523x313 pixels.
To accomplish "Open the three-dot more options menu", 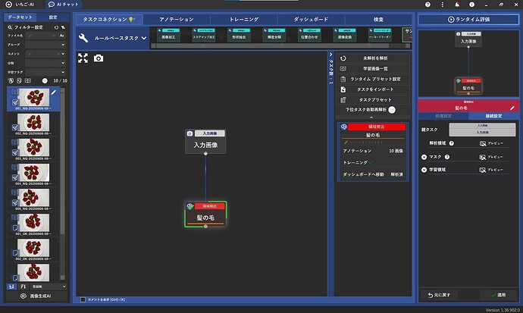I will (x=443, y=5).
